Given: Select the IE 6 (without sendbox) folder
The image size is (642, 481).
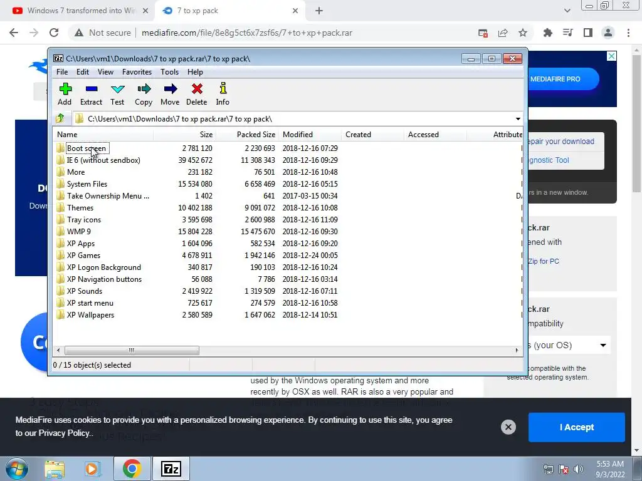Looking at the screenshot, I should (x=103, y=160).
